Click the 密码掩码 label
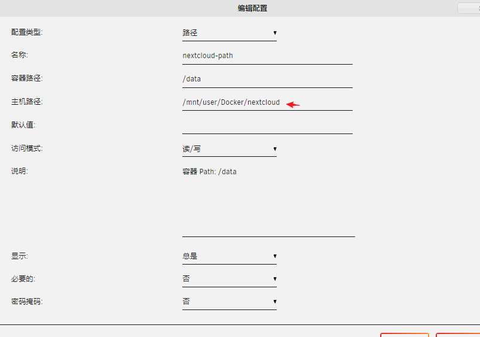Viewport: 480px width, 337px height. point(27,302)
